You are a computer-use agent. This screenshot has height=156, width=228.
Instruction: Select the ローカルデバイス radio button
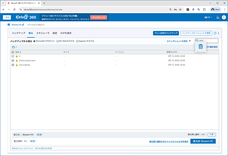(x=58, y=41)
